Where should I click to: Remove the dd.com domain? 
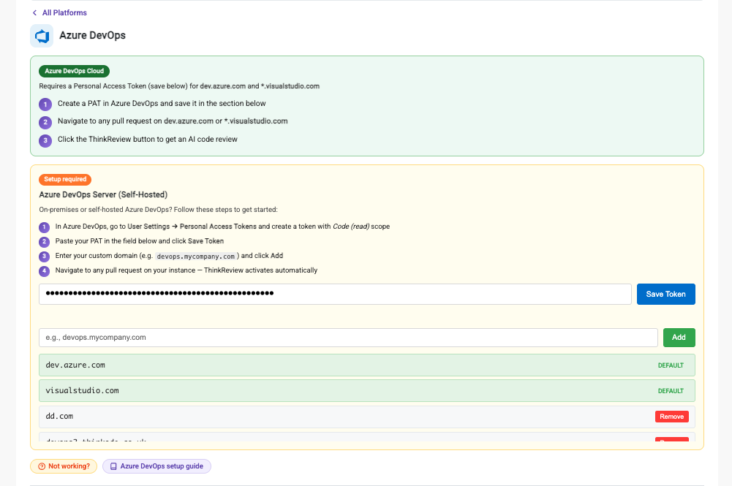(x=671, y=417)
